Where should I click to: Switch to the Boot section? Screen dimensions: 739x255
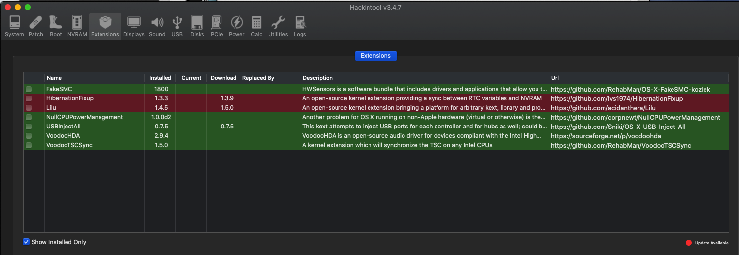[56, 26]
